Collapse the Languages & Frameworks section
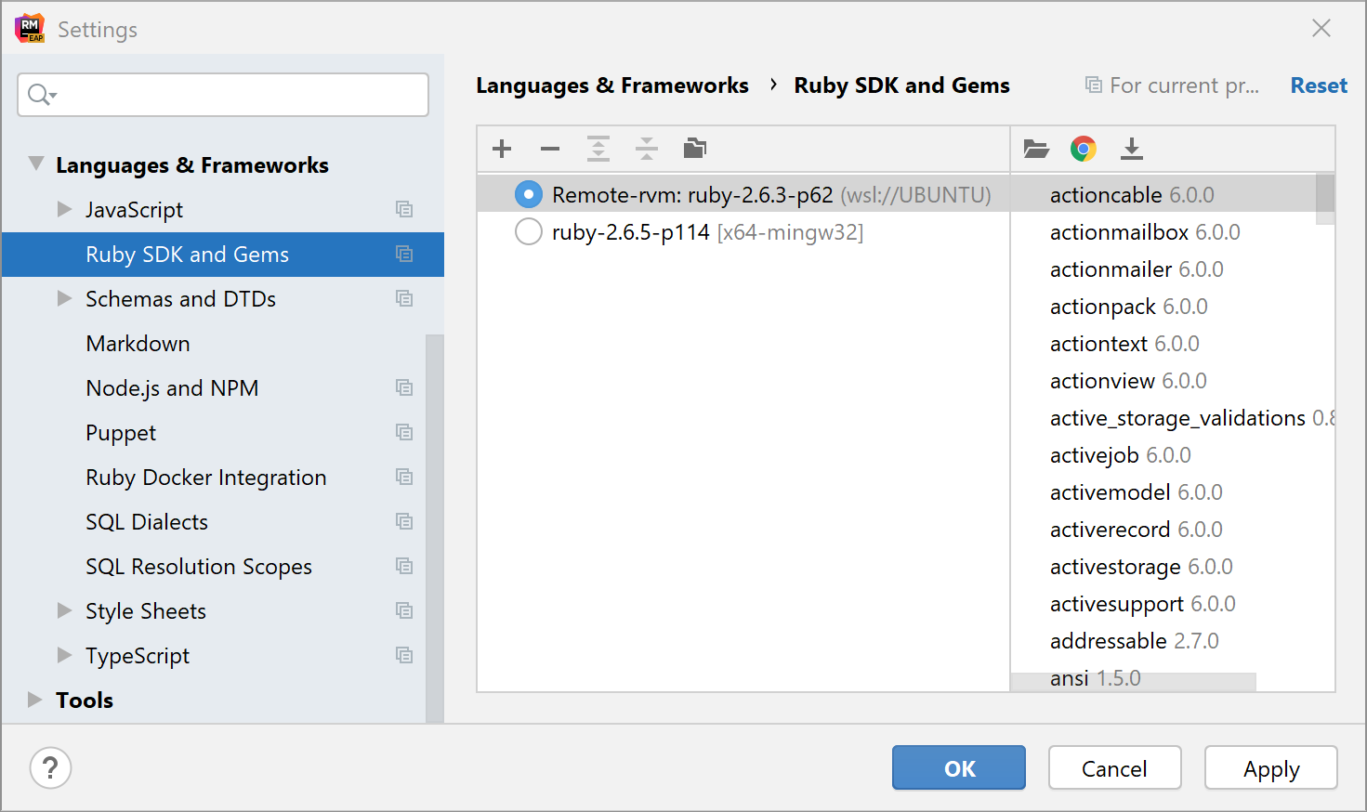 35,164
